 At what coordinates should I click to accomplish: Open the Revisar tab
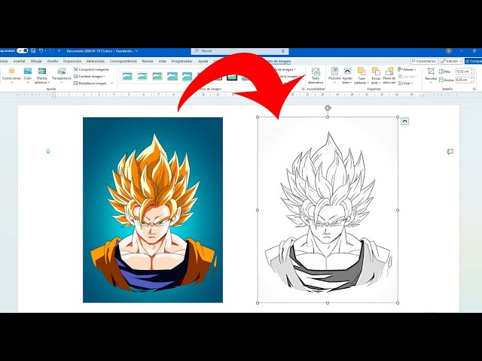pos(148,61)
